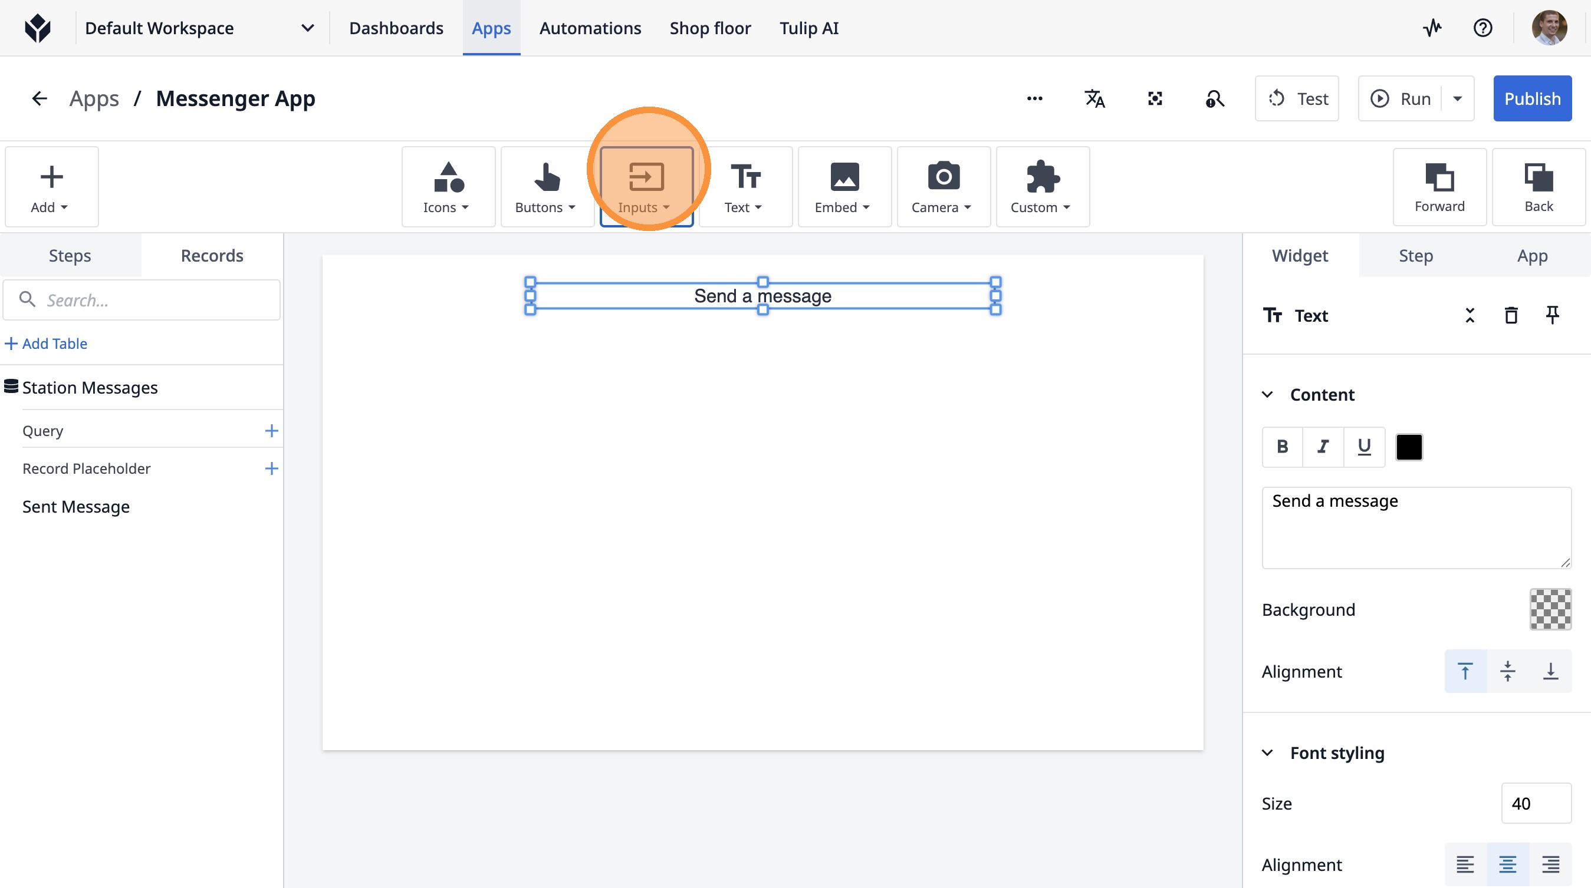Select right font alignment
The image size is (1591, 888).
[x=1550, y=864]
